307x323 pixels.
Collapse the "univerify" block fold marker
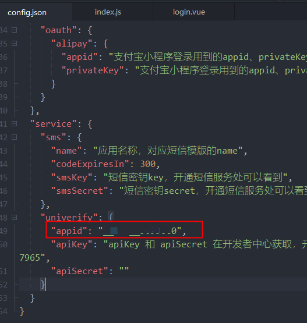pos(14,218)
